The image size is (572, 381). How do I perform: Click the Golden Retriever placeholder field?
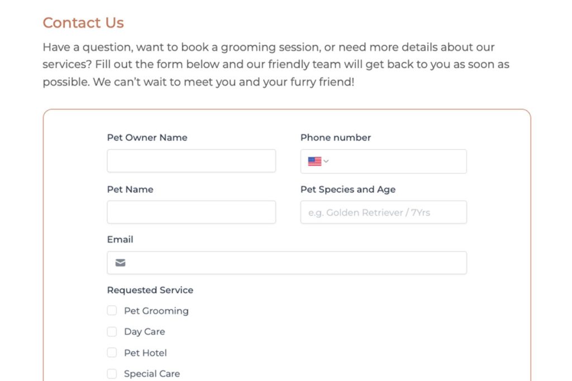coord(383,212)
